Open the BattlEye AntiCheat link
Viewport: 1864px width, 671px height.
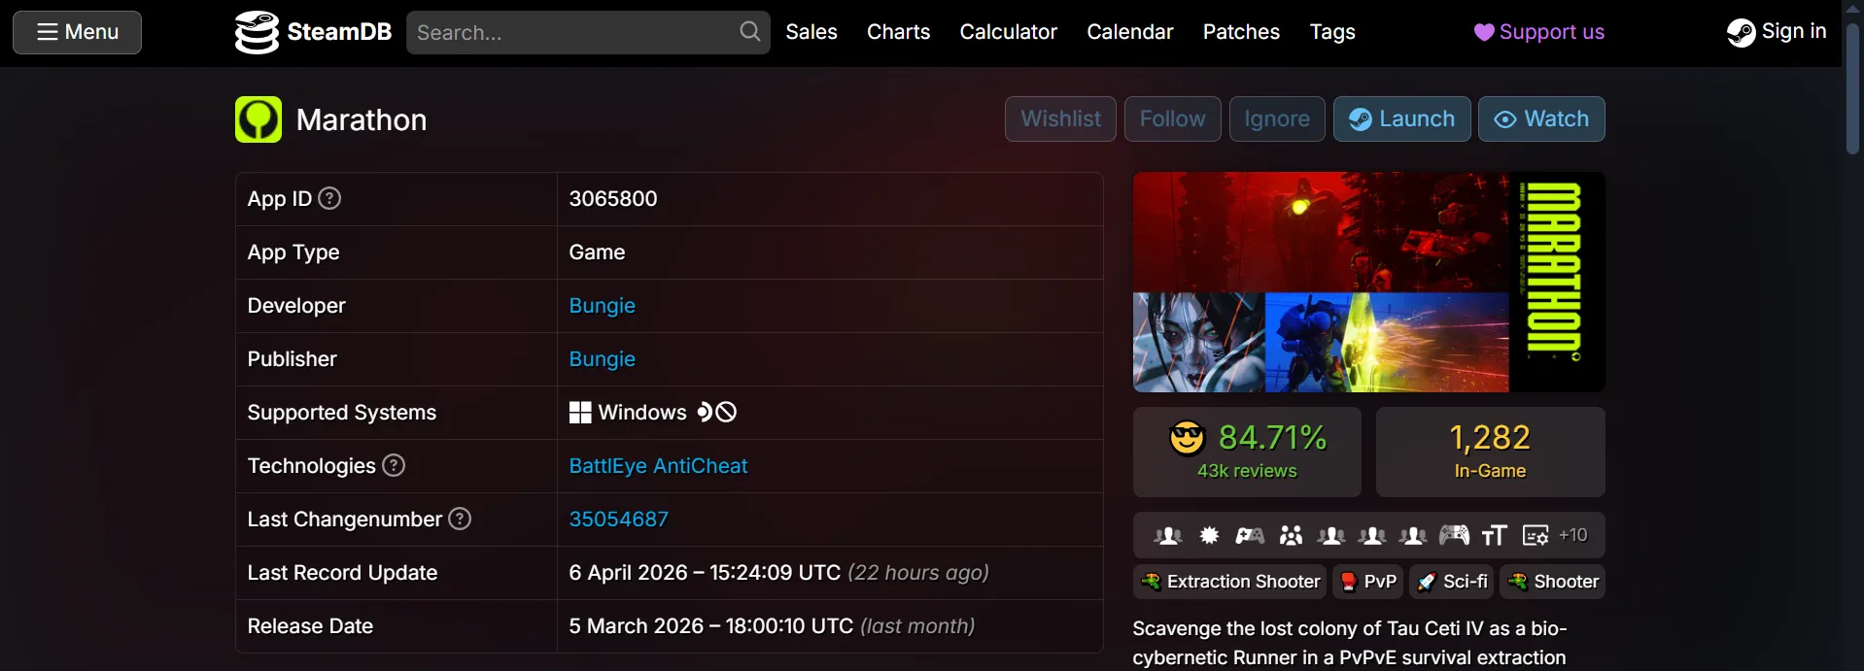[x=658, y=466]
